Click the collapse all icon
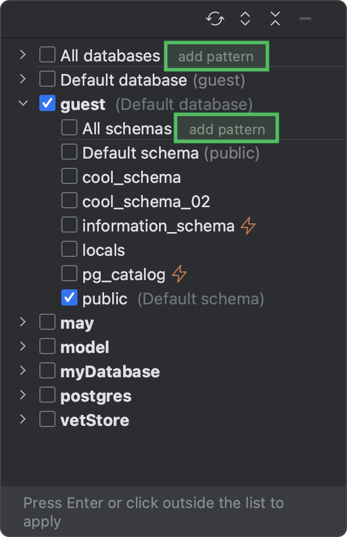Image resolution: width=347 pixels, height=537 pixels. 275,19
